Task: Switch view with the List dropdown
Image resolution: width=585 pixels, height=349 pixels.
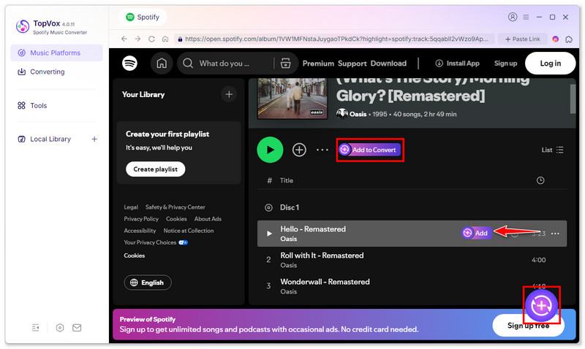Action: [x=553, y=150]
